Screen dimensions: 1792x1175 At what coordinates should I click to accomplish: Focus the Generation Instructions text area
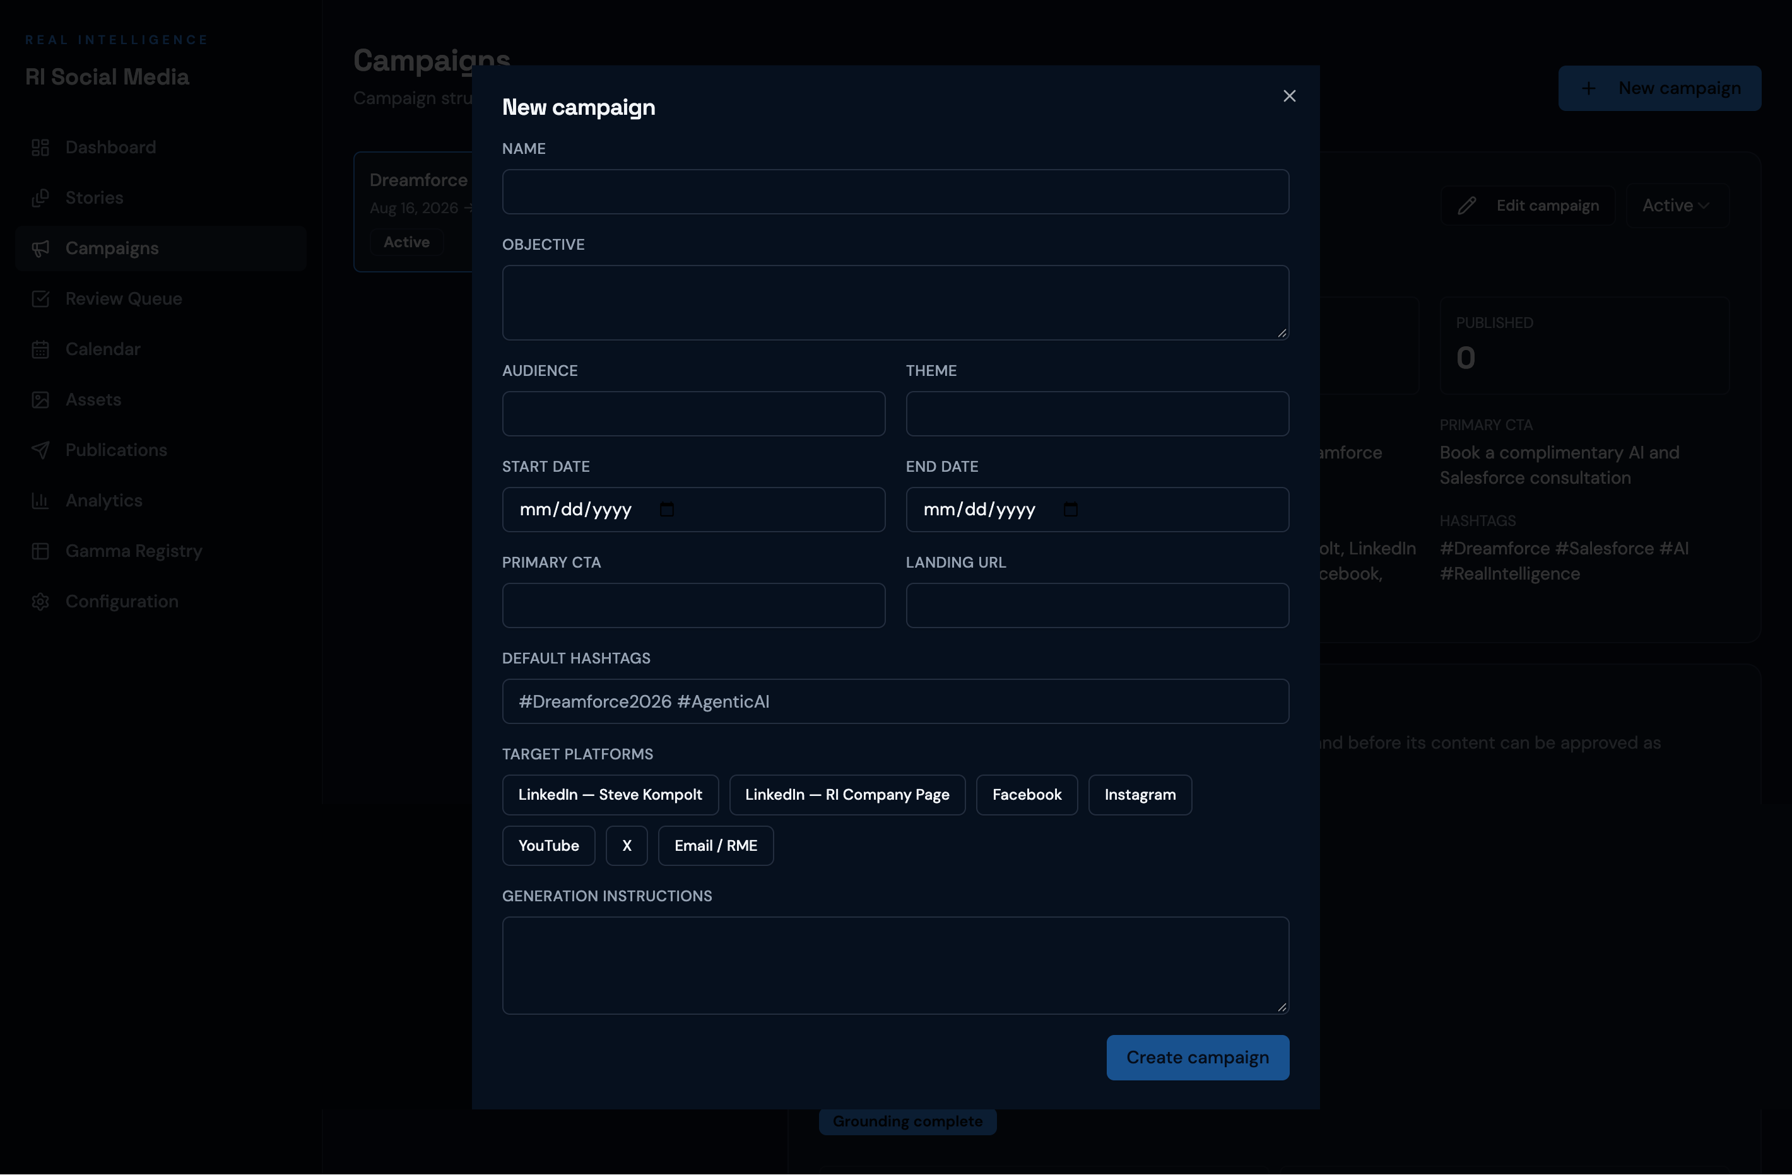[x=895, y=966]
